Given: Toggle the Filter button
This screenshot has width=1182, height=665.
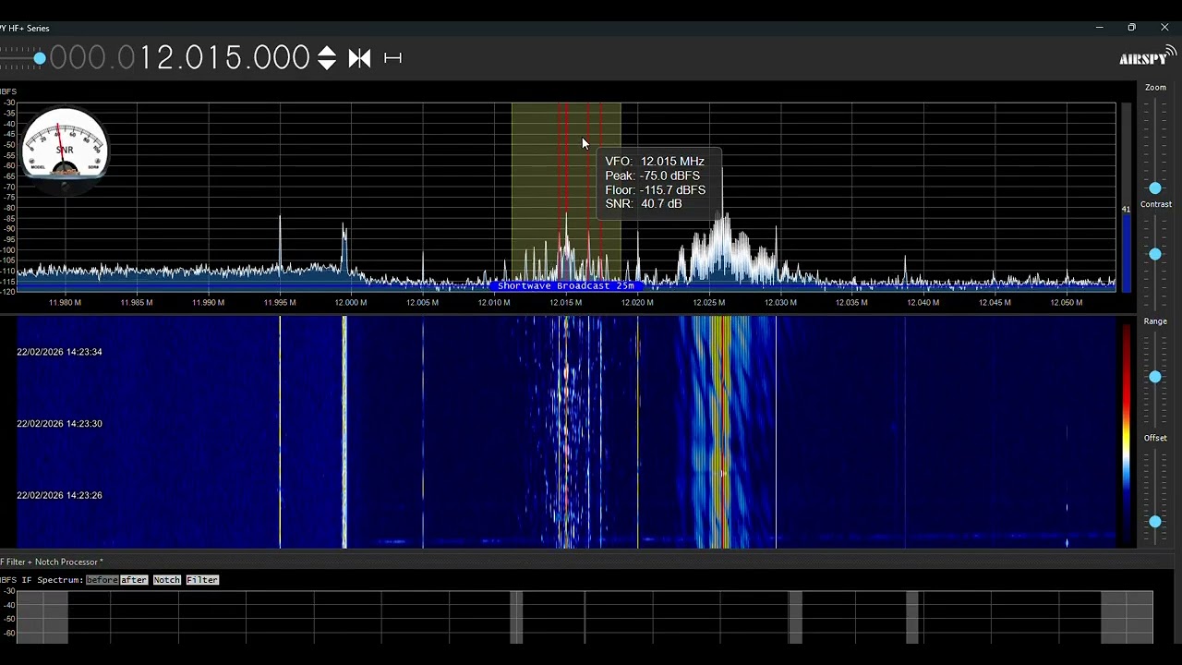Looking at the screenshot, I should [x=202, y=580].
